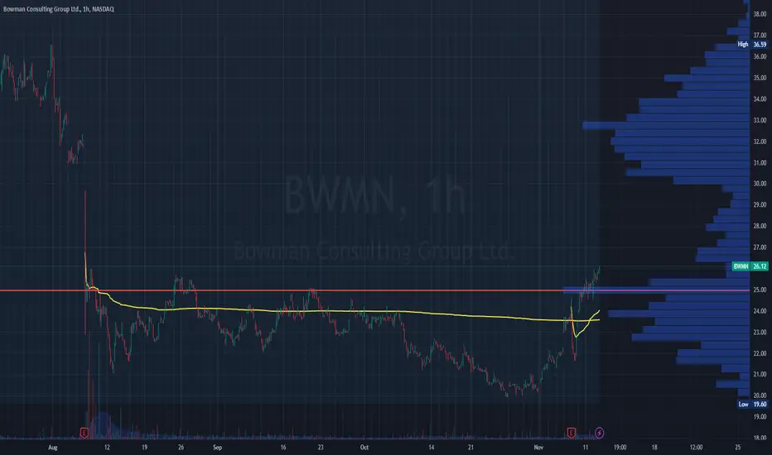Click the Bowman Consulting Group Ltd. chart title
The width and height of the screenshot is (772, 455).
(59, 9)
